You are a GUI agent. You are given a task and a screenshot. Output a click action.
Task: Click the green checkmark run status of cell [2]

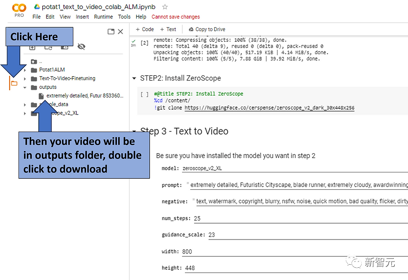(x=134, y=41)
